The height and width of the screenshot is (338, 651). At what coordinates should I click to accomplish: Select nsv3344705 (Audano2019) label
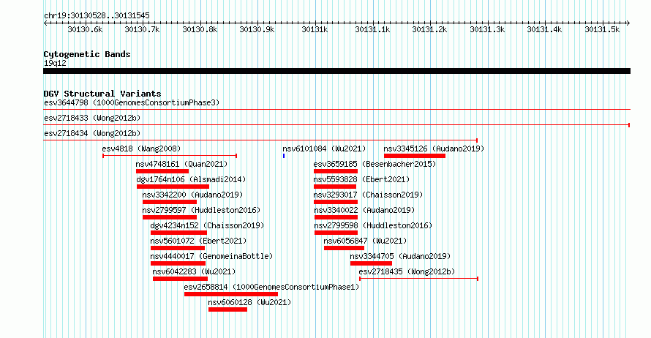click(x=400, y=256)
